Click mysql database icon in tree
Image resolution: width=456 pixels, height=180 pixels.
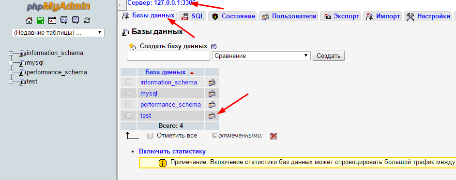(22, 63)
